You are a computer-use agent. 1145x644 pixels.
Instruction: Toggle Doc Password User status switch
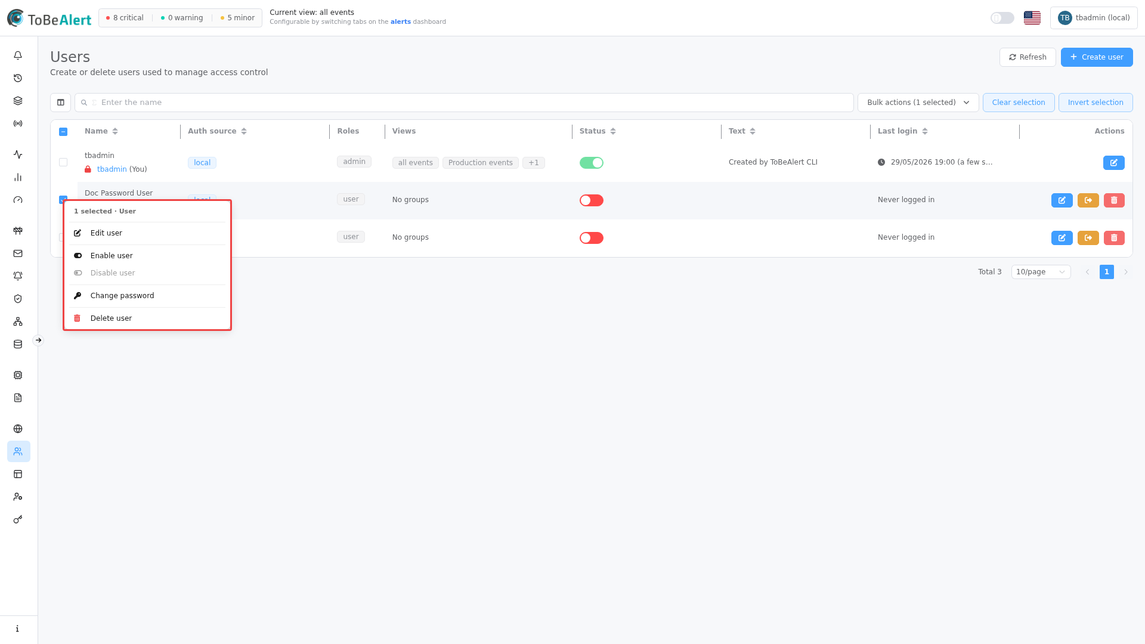point(591,200)
